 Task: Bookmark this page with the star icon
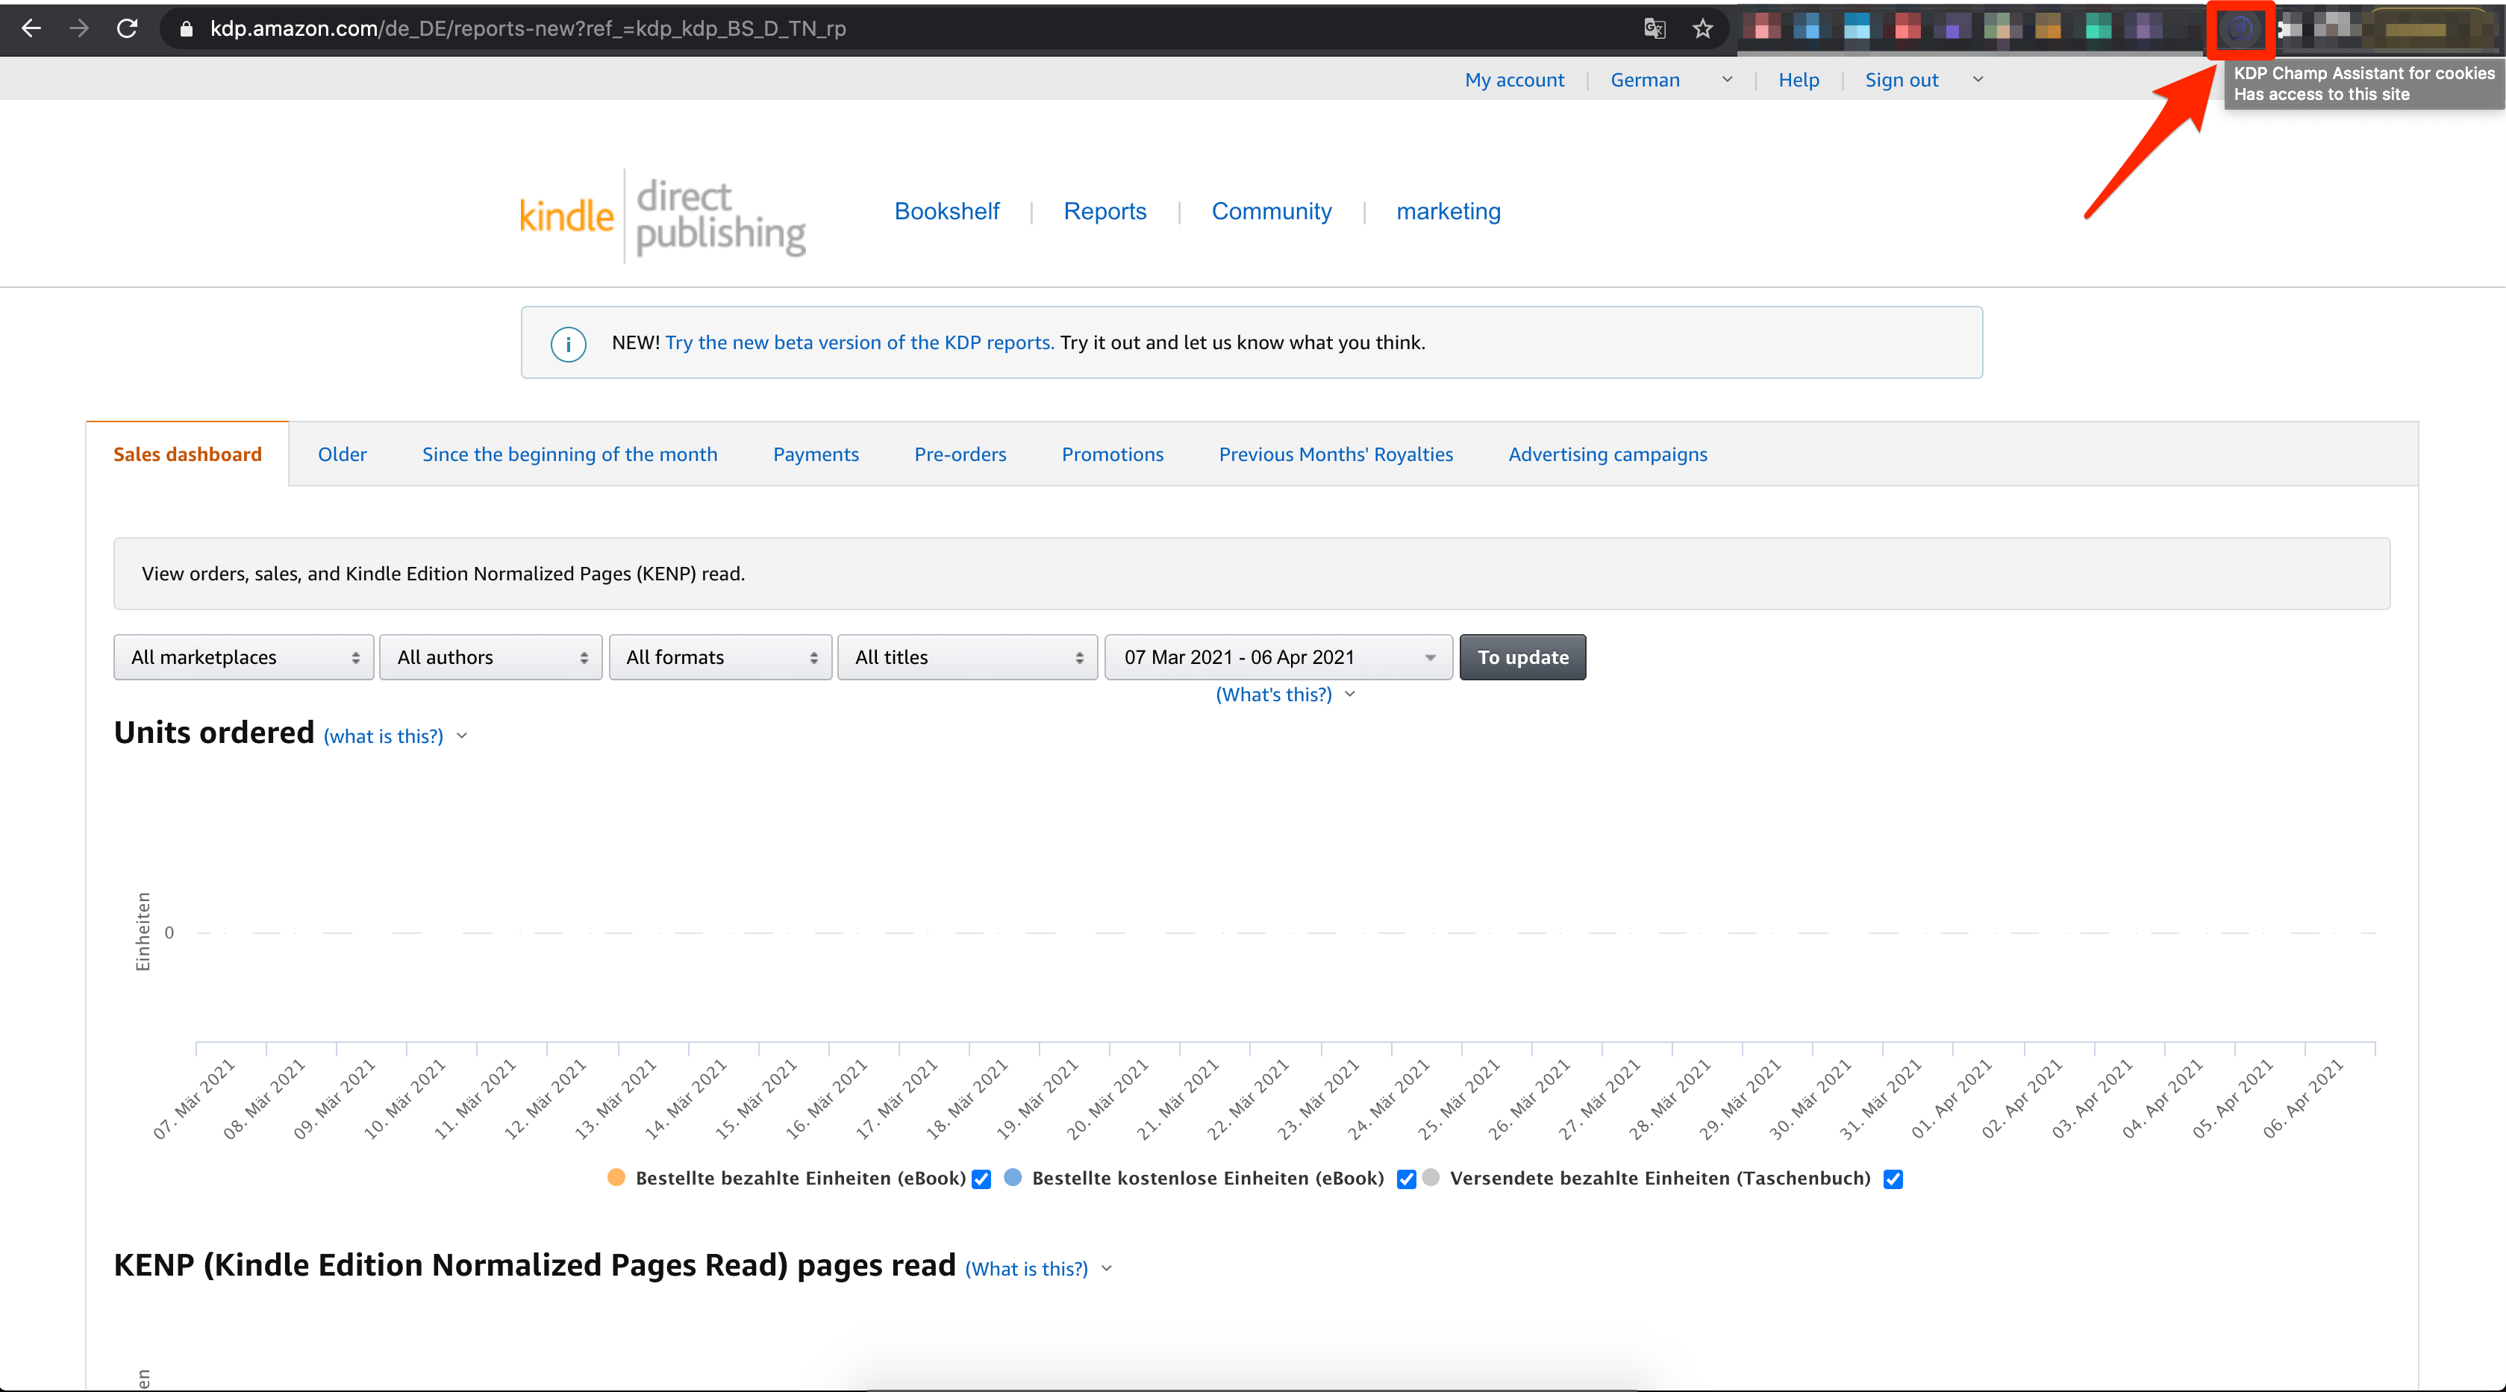coord(1702,28)
